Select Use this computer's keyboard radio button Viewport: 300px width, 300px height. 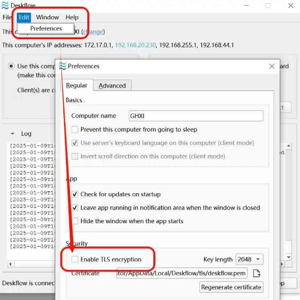11,66
